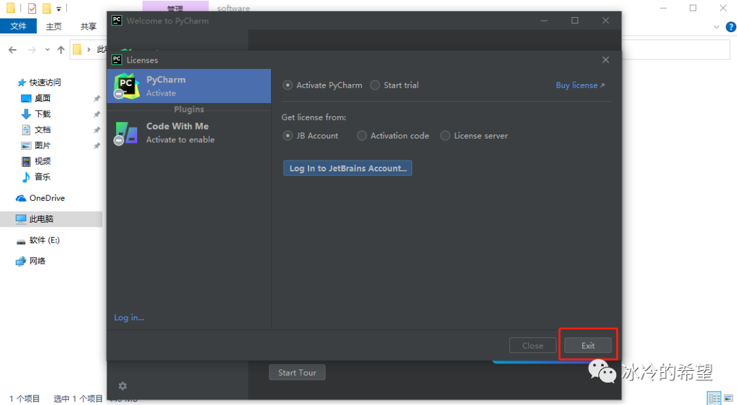Expand the address bar path chevron
Screen dimensions: 737x405
click(88, 49)
